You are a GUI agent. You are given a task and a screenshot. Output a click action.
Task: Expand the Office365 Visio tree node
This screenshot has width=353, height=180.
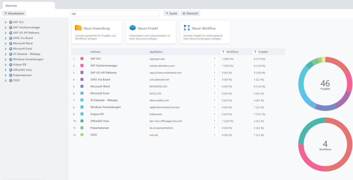point(6,70)
